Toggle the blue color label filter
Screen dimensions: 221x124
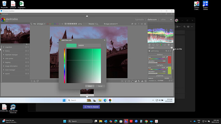[55, 24]
